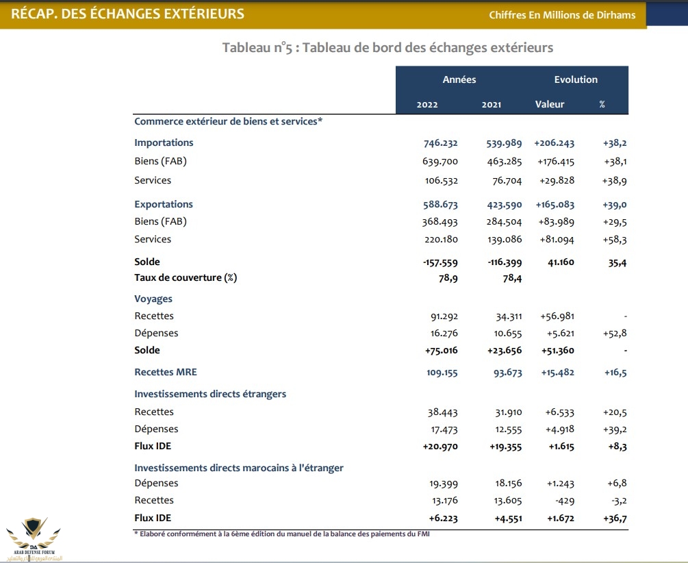The height and width of the screenshot is (563, 688).
Task: Click the Arab Defense Forum logo
Action: [x=34, y=538]
